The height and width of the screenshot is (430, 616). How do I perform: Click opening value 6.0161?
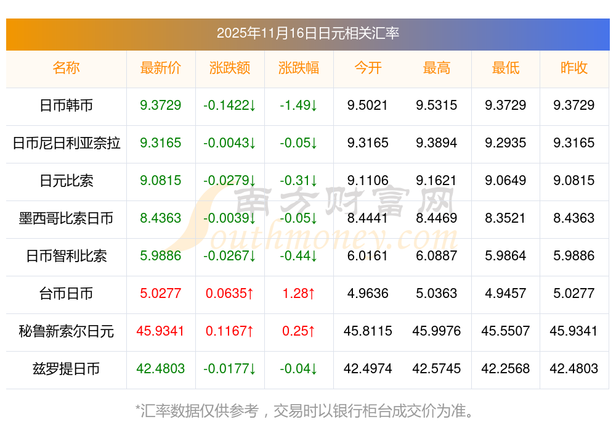(368, 256)
